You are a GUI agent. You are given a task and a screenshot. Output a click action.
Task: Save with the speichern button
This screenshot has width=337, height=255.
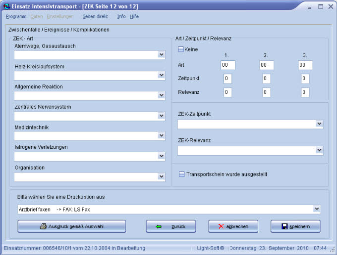coord(295,226)
